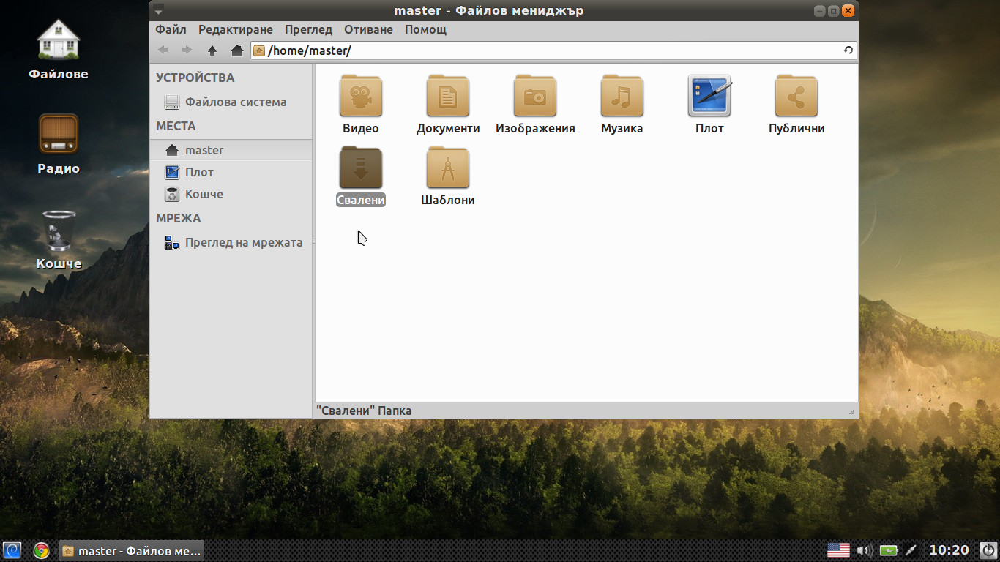Open the Редактиране menu
This screenshot has height=562, width=1000.
coord(236,30)
